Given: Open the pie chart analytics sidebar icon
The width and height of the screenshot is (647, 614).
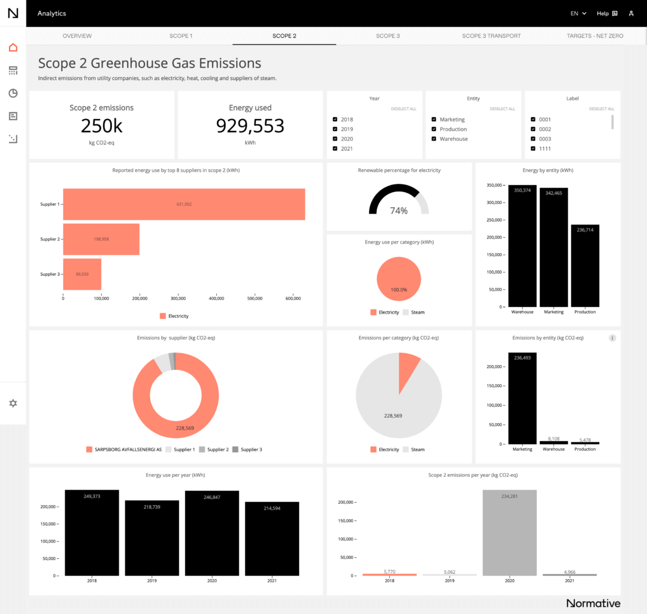Looking at the screenshot, I should point(13,93).
